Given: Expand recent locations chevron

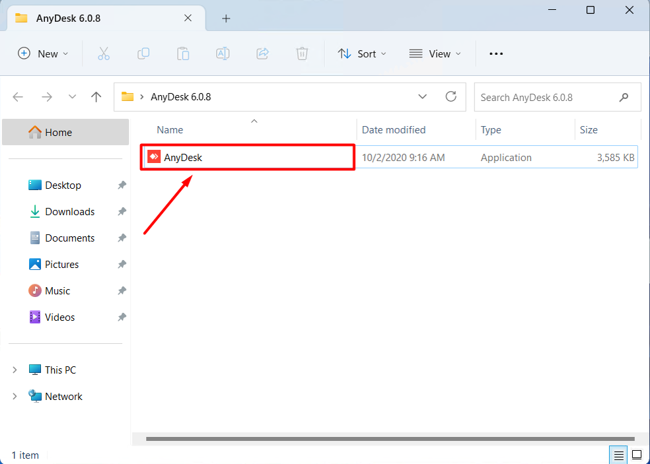Looking at the screenshot, I should (x=72, y=97).
